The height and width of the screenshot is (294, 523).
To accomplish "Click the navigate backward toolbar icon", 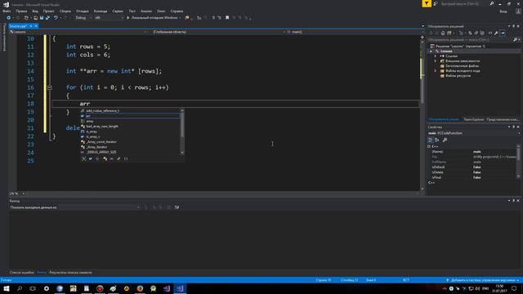I will 9,18.
